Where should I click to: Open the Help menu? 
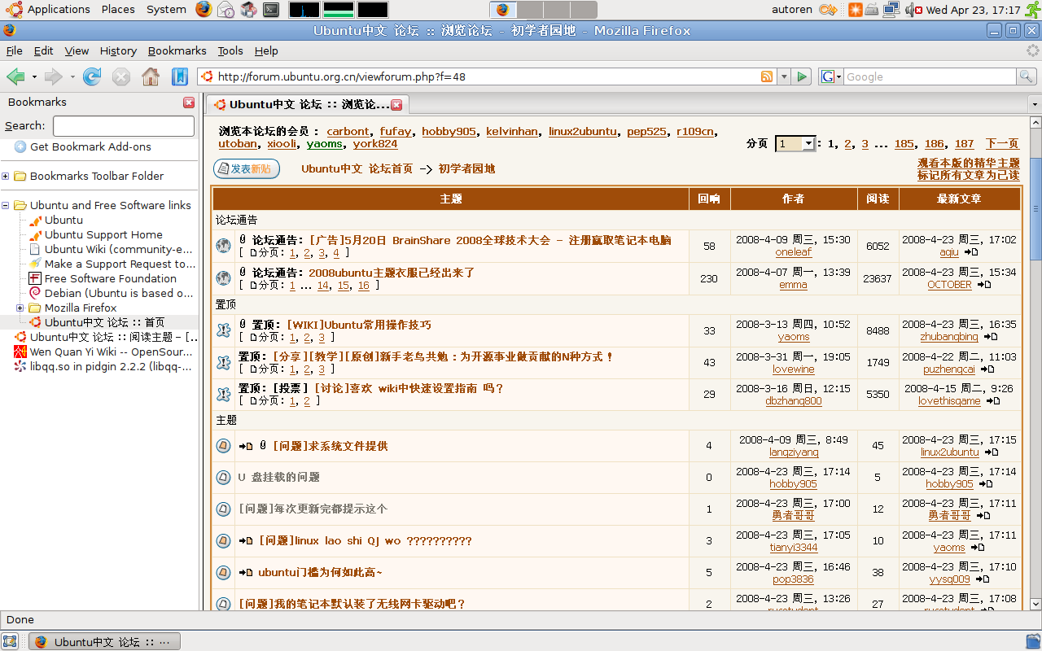coord(266,50)
